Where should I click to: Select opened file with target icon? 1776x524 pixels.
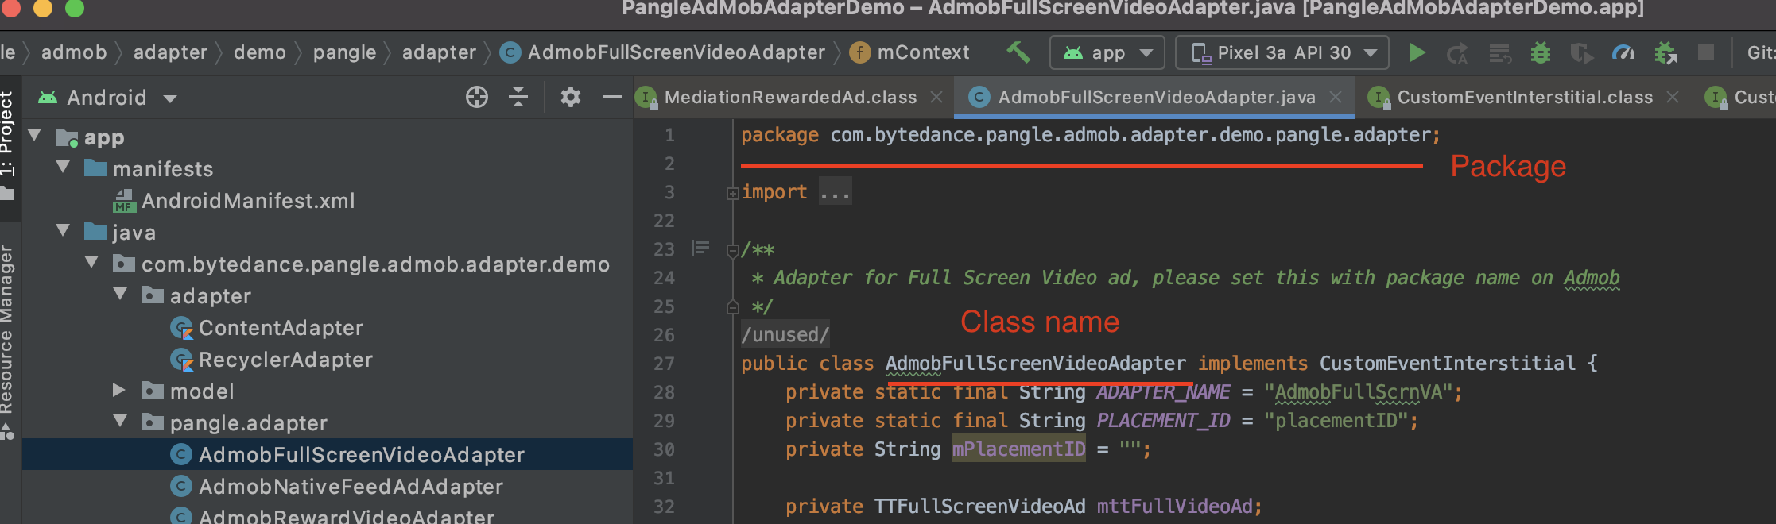[477, 97]
